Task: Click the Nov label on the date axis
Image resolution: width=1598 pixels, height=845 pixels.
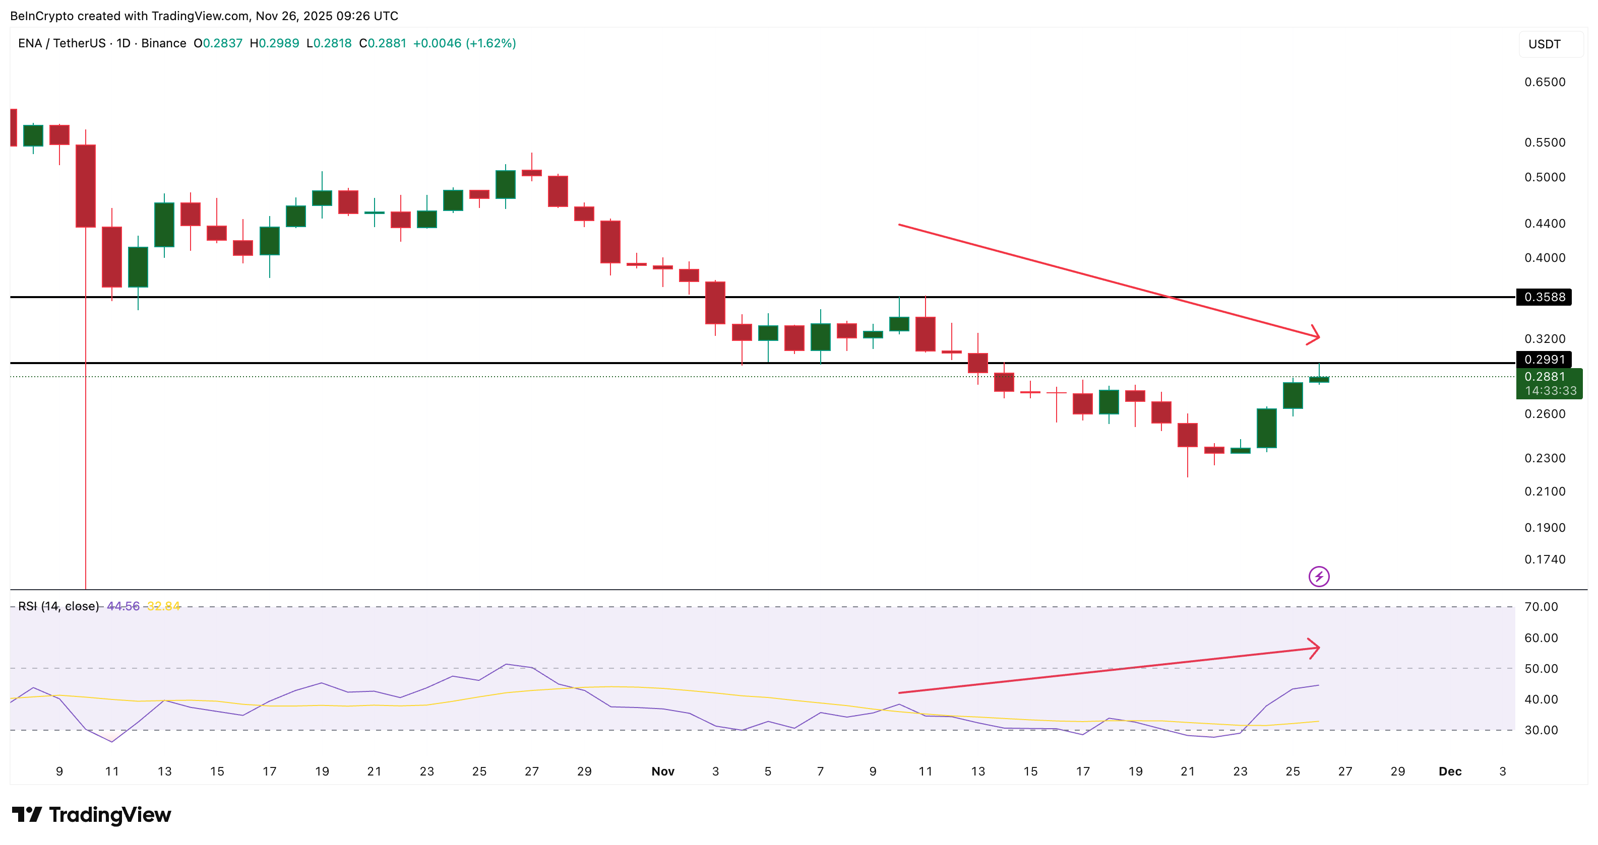Action: pos(663,772)
